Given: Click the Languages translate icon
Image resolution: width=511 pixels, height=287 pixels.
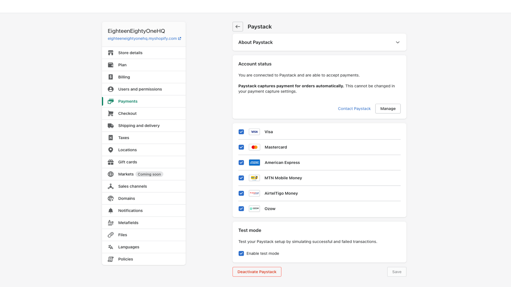Looking at the screenshot, I should click(x=111, y=247).
